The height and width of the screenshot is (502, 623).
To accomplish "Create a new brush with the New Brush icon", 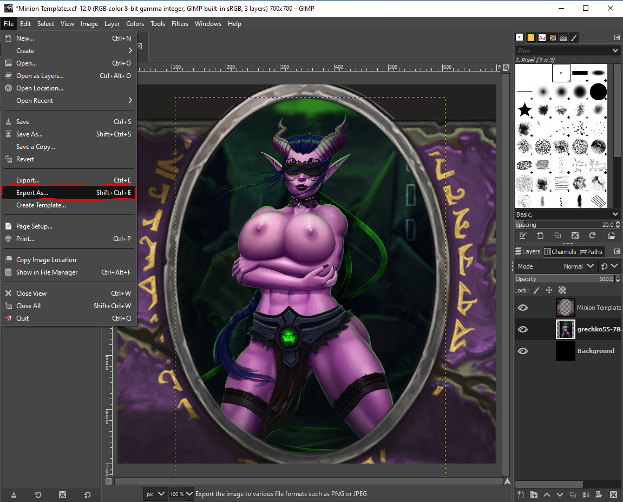I will (x=540, y=235).
